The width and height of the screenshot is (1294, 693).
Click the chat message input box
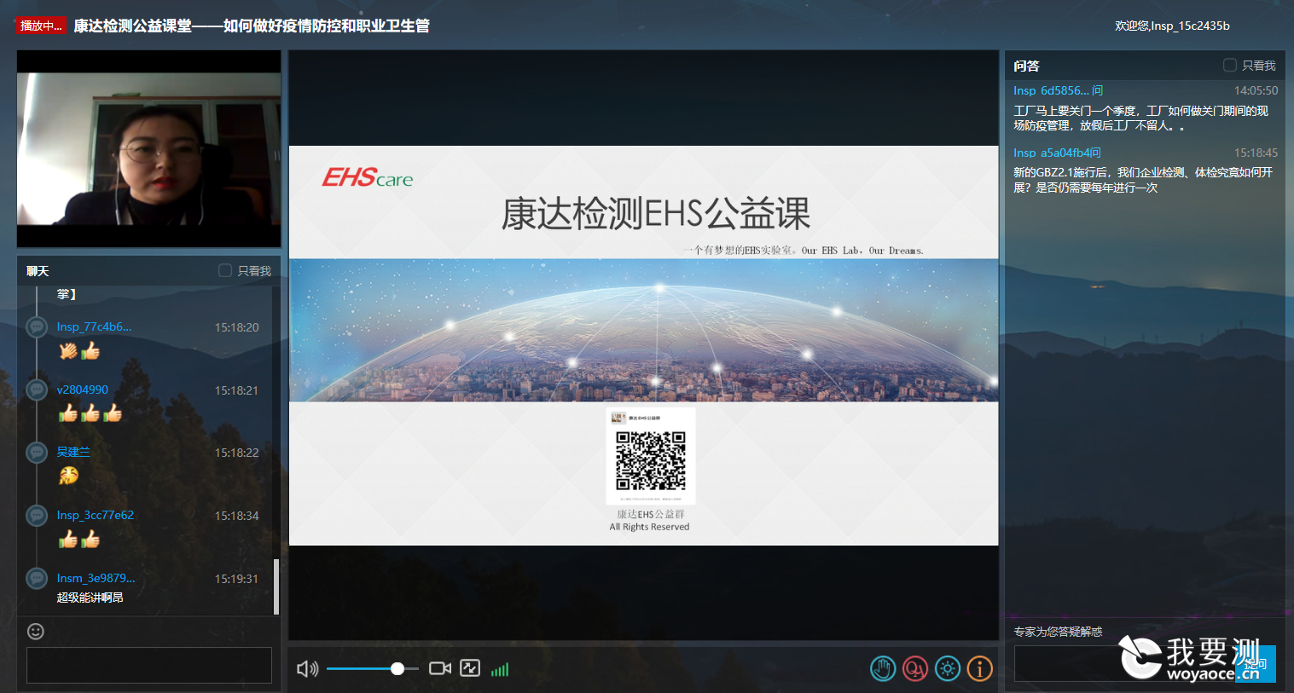149,665
